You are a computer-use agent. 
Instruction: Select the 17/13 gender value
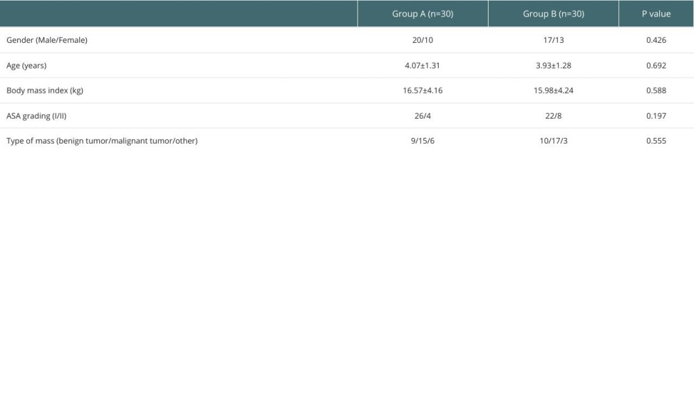coord(553,40)
